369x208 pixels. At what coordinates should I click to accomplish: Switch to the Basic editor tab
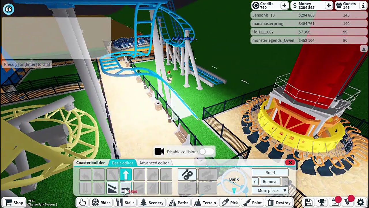tap(123, 163)
